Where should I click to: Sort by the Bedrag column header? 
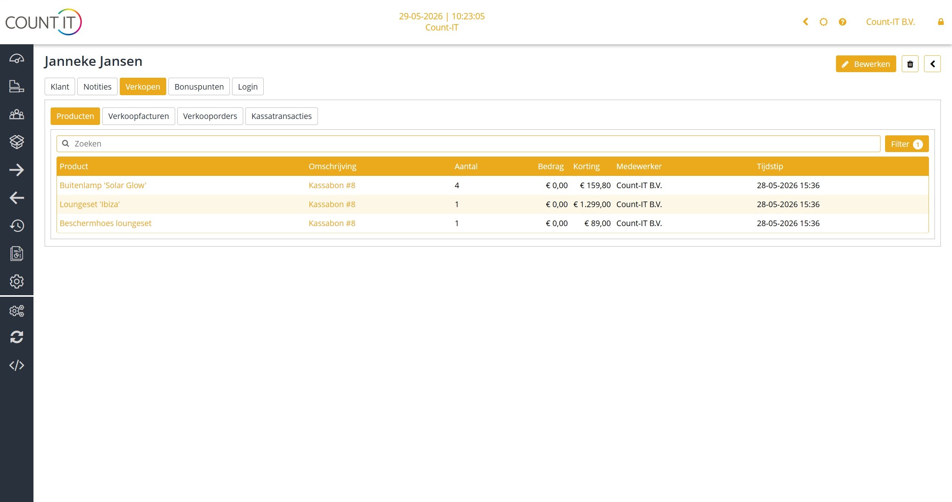[x=551, y=166]
